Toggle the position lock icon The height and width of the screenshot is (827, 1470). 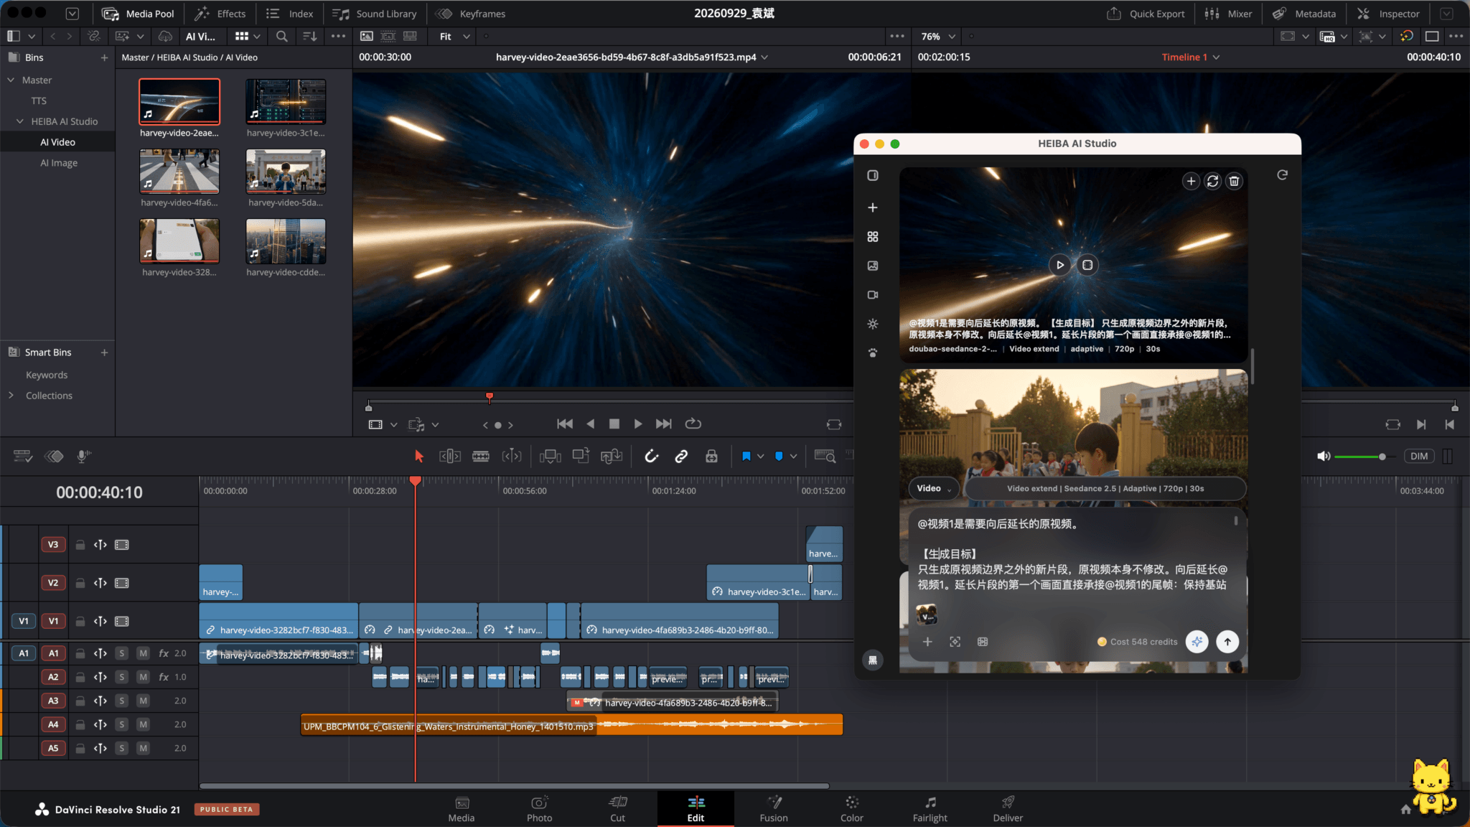click(x=711, y=456)
